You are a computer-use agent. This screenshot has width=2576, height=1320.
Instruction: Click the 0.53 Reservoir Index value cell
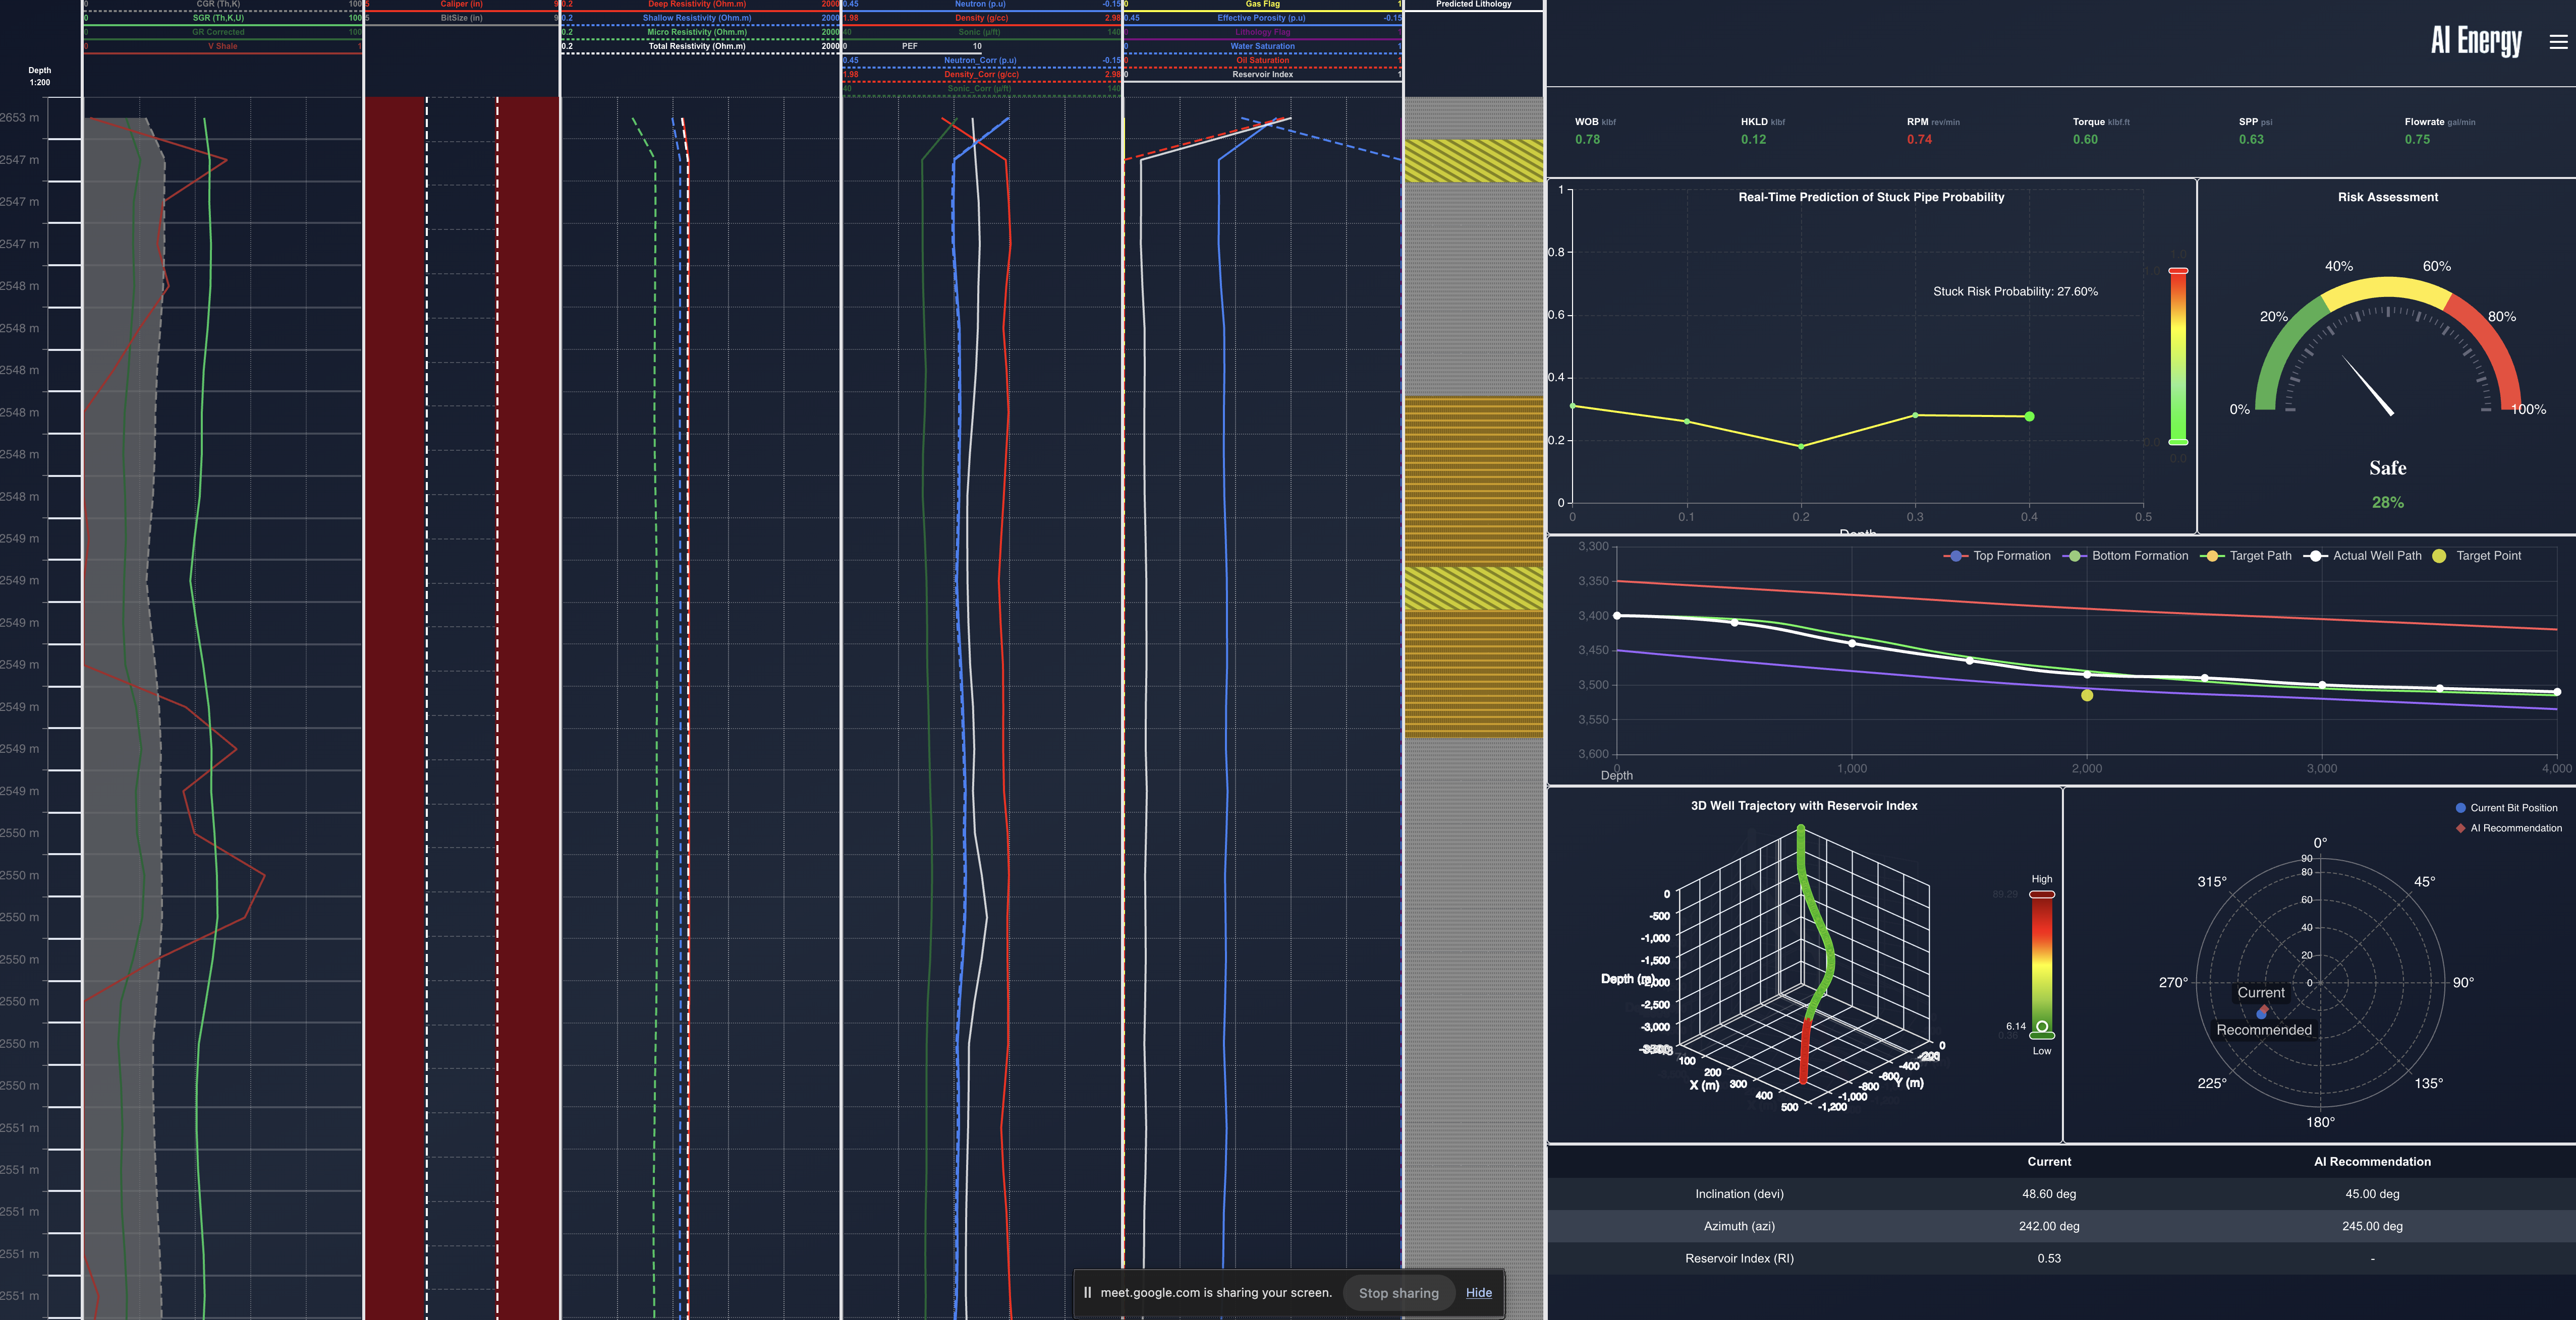[x=2049, y=1258]
